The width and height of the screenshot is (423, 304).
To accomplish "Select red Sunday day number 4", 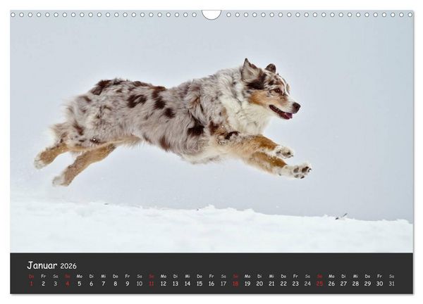I will click(68, 284).
